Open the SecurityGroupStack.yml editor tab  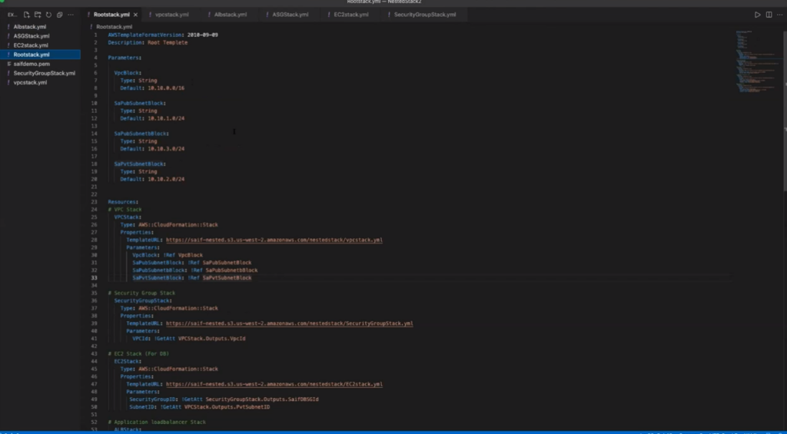[x=424, y=15]
